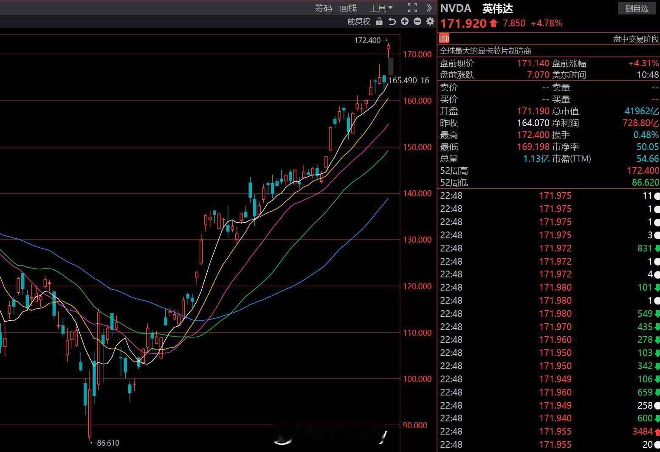Click price-to-book value 50.05
660x452 pixels.
[648, 147]
